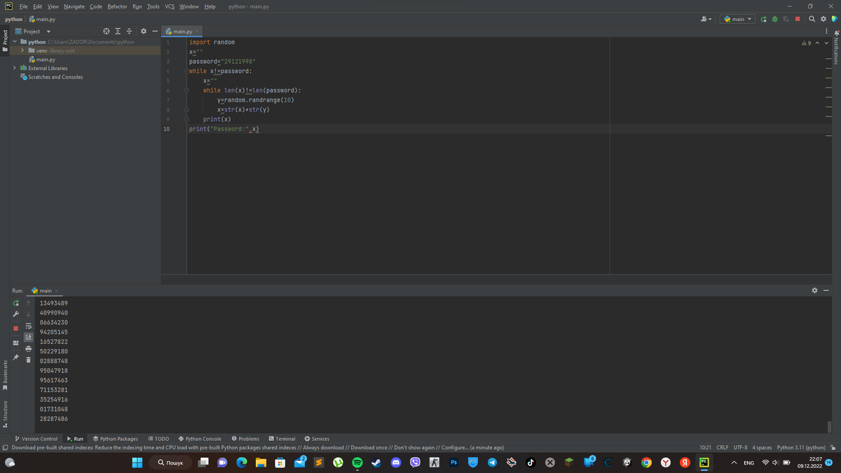This screenshot has height=473, width=841.
Task: Open Run panel settings gear
Action: [x=815, y=290]
